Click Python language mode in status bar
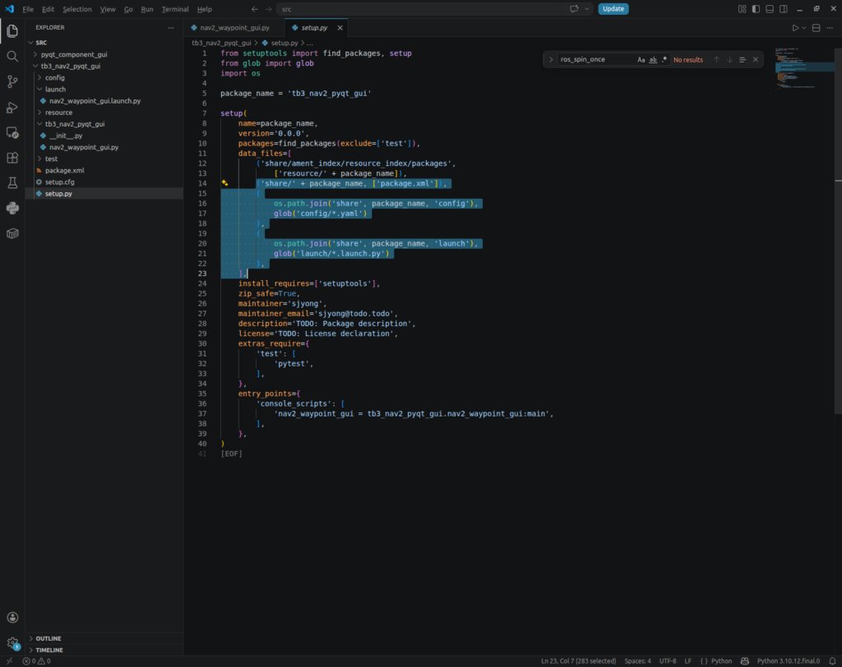This screenshot has width=842, height=667. click(721, 661)
